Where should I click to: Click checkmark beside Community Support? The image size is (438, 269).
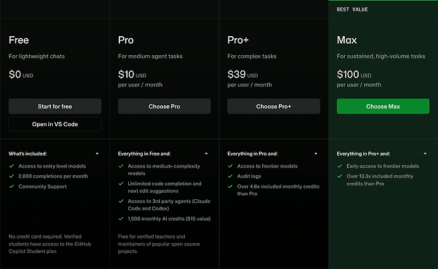[11, 187]
